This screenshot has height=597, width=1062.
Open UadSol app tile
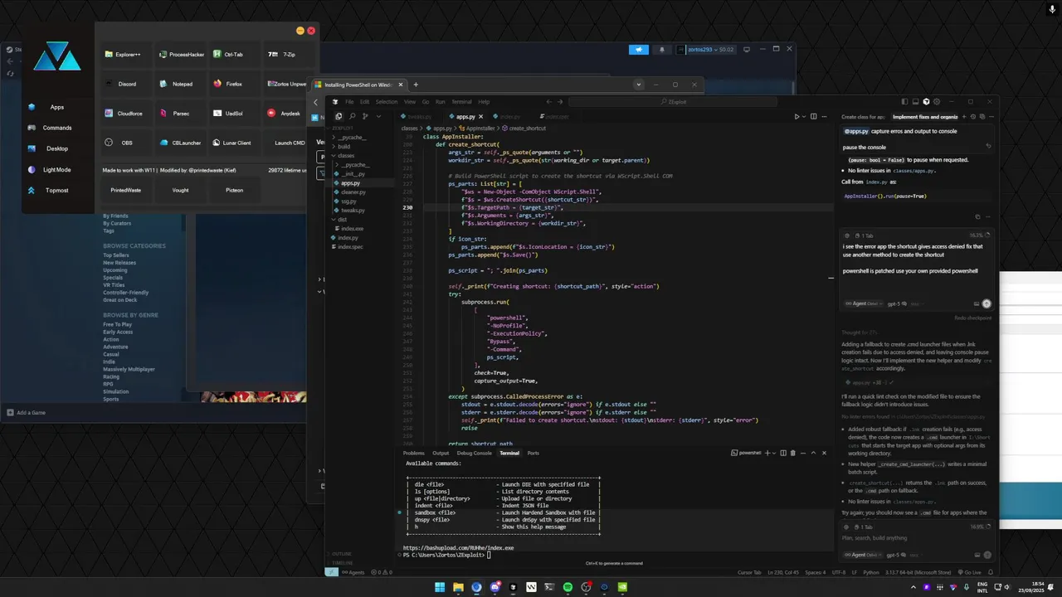(235, 114)
